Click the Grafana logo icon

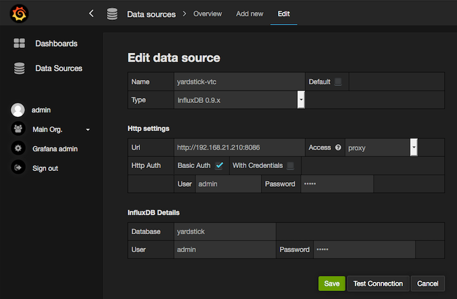[x=19, y=14]
